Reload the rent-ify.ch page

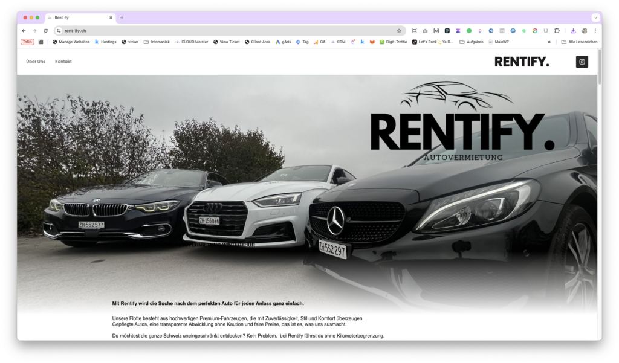click(46, 31)
